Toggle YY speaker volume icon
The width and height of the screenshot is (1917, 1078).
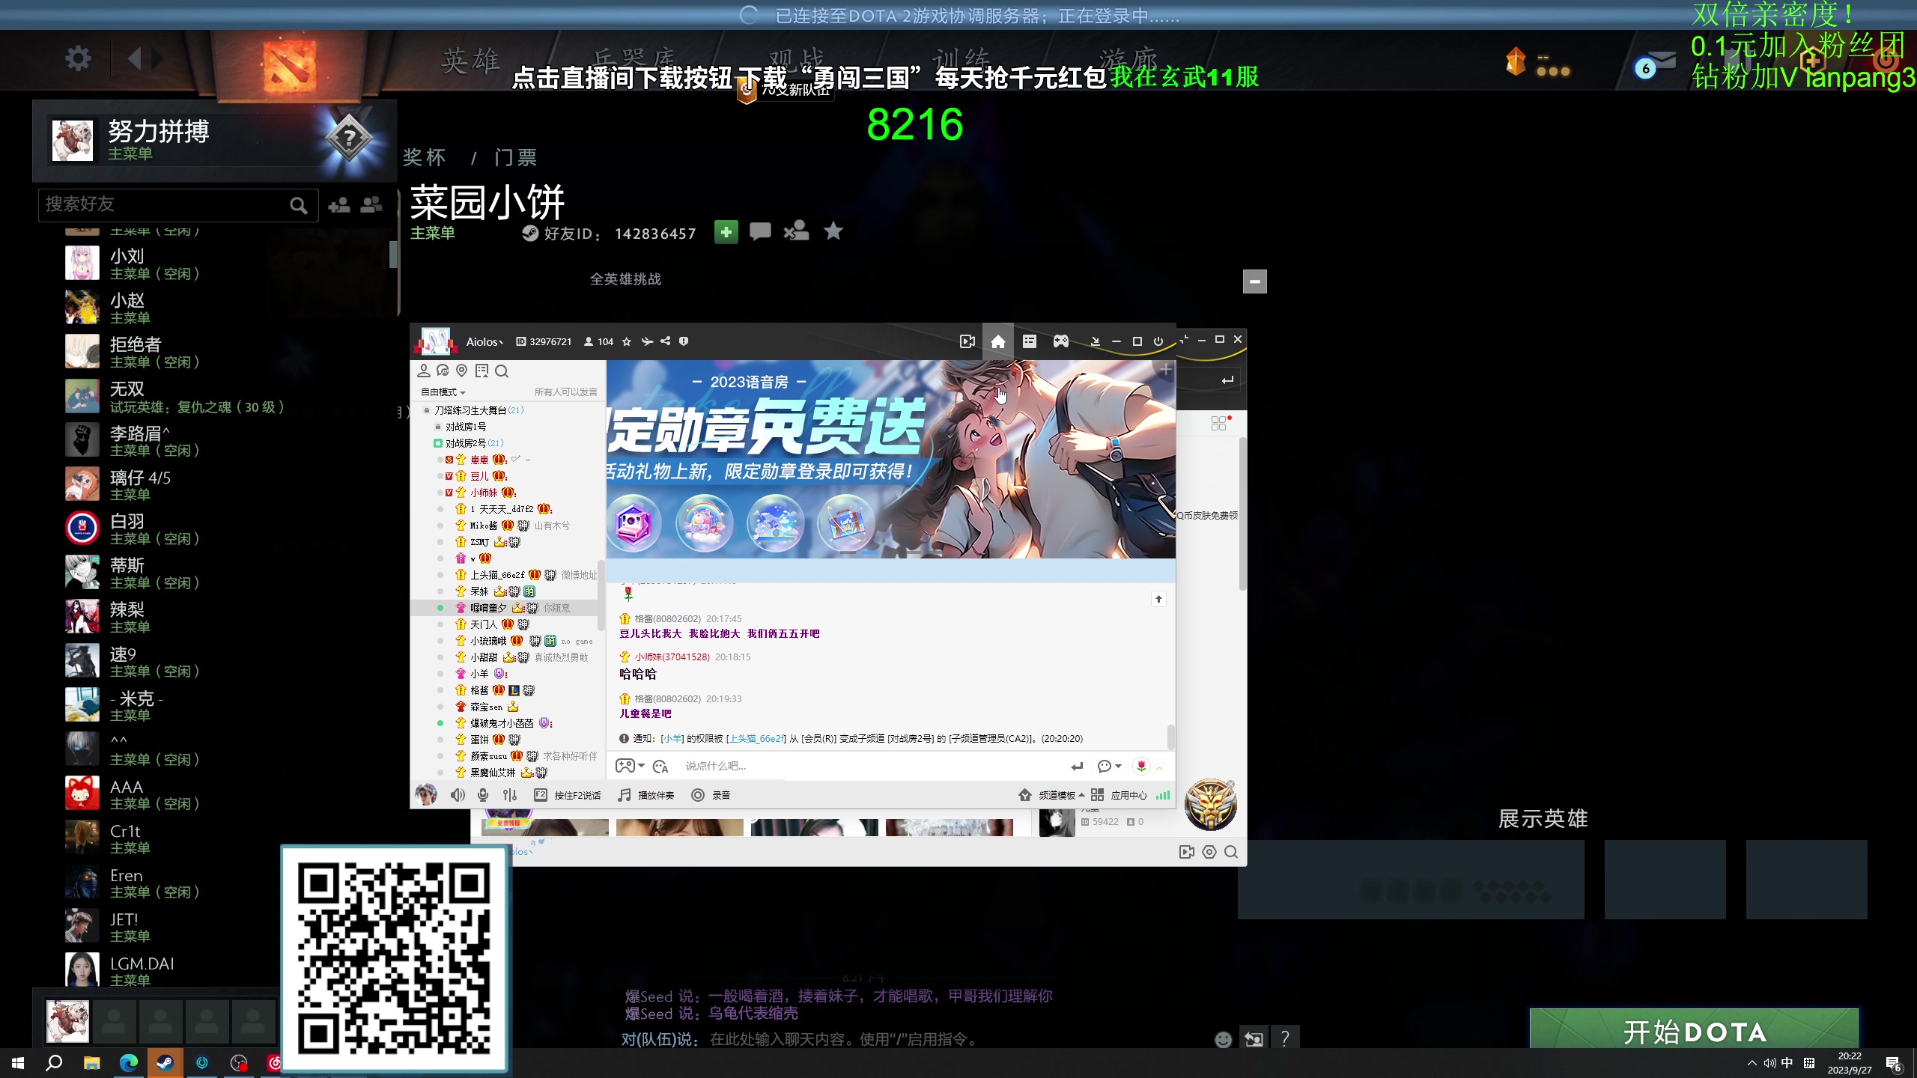(x=458, y=795)
